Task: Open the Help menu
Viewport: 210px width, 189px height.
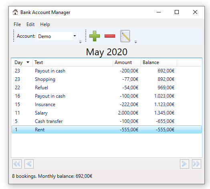Action: pyautogui.click(x=45, y=24)
